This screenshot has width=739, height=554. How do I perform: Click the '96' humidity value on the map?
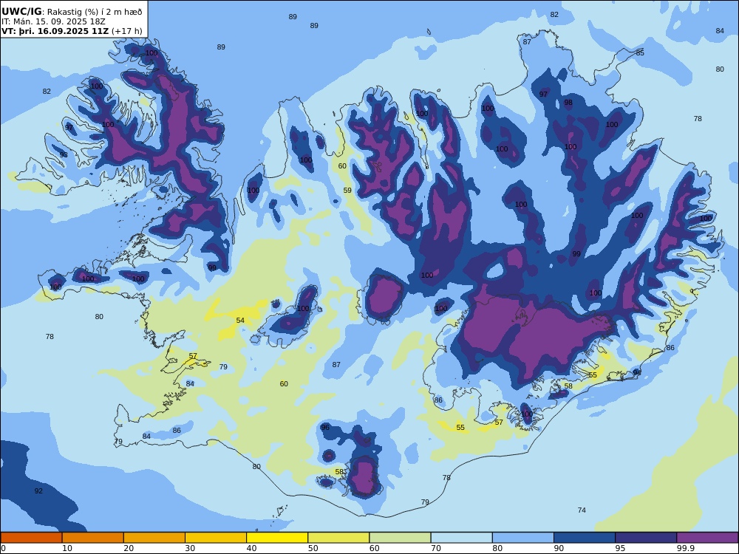point(325,427)
